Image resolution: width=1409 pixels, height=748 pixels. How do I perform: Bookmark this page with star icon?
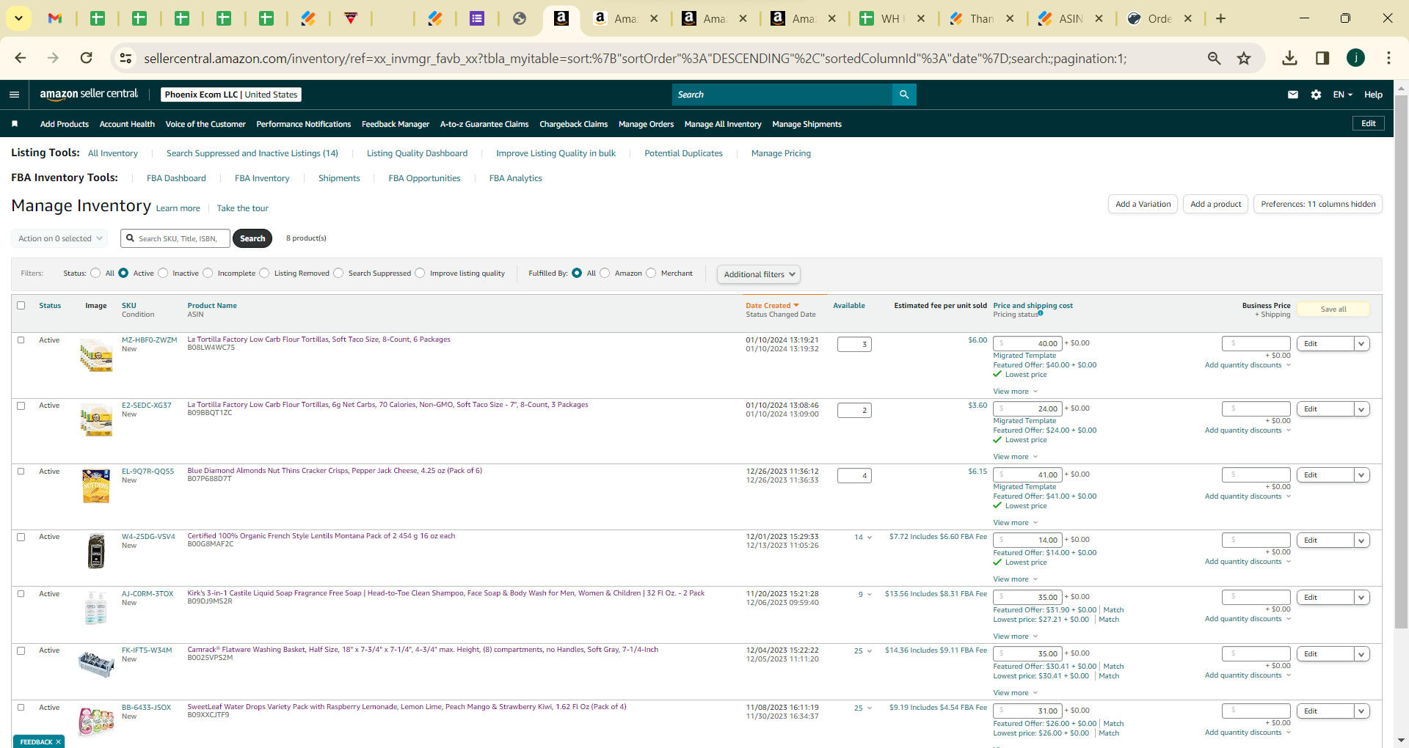(x=1244, y=58)
